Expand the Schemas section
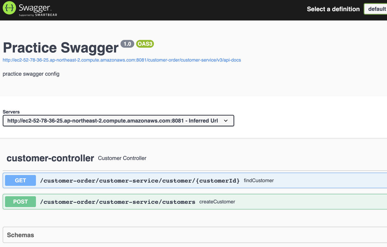Image resolution: width=387 pixels, height=247 pixels. (x=195, y=235)
